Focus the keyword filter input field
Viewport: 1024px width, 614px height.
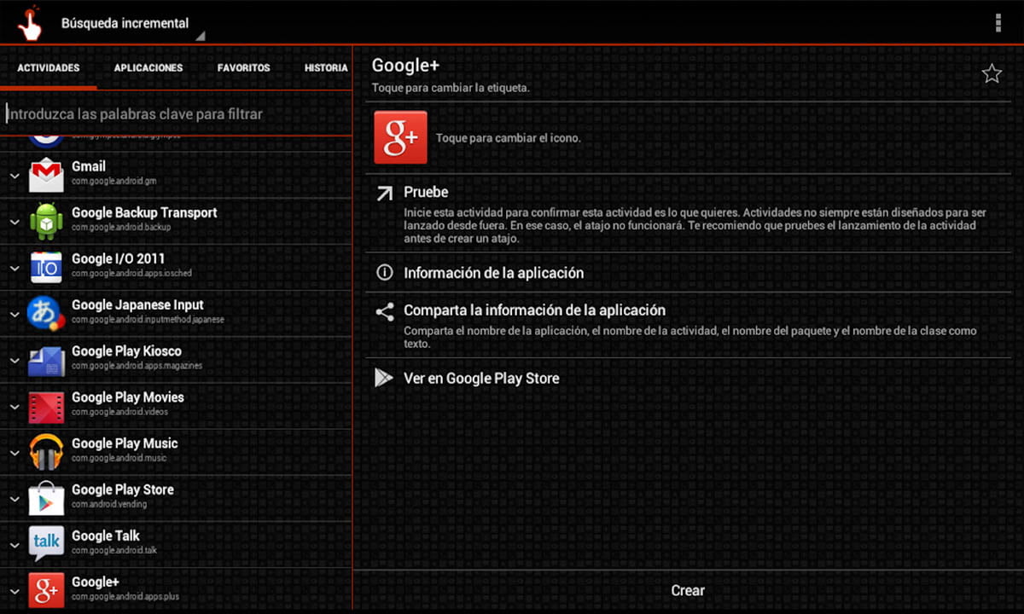point(176,113)
